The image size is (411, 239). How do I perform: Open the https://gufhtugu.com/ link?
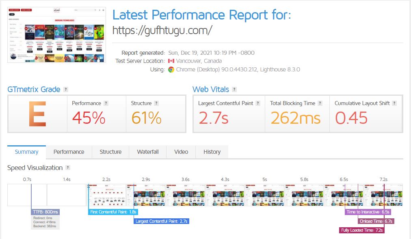tap(162, 30)
